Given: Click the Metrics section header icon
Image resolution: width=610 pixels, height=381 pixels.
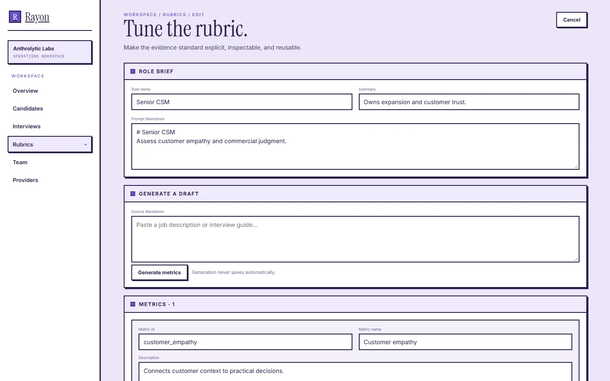Looking at the screenshot, I should click(133, 304).
